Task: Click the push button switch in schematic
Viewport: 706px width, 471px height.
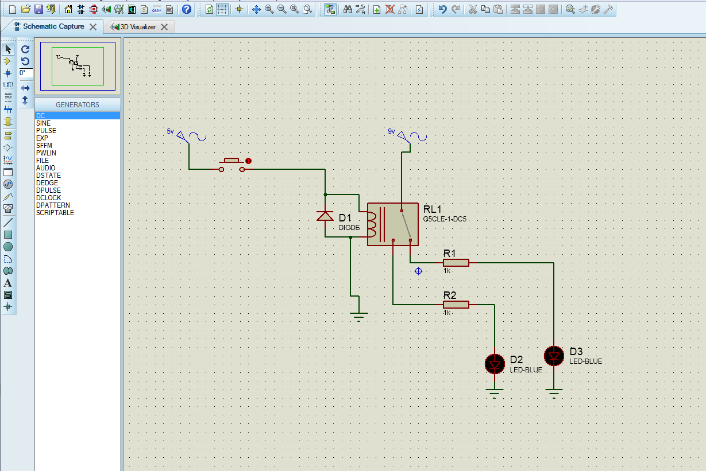Action: tap(233, 165)
